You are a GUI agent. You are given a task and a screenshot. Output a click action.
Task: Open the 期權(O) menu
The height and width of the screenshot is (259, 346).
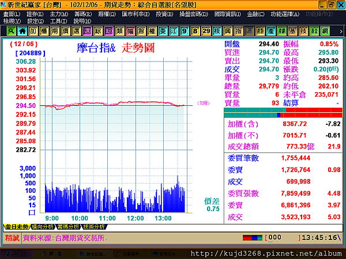coord(107,14)
